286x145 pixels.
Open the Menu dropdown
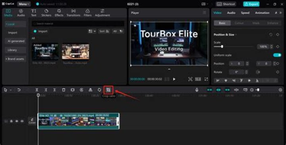[24, 4]
